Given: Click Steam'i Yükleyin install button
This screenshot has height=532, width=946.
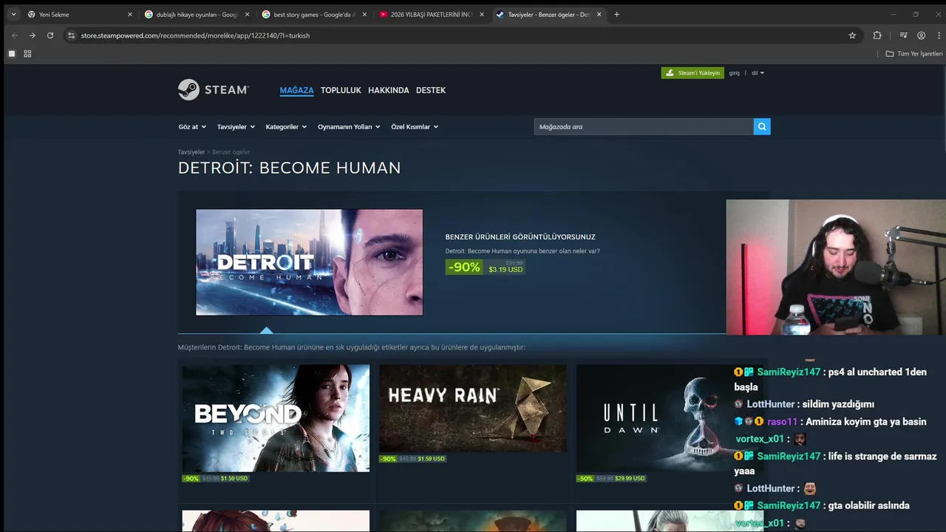Looking at the screenshot, I should pyautogui.click(x=693, y=73).
